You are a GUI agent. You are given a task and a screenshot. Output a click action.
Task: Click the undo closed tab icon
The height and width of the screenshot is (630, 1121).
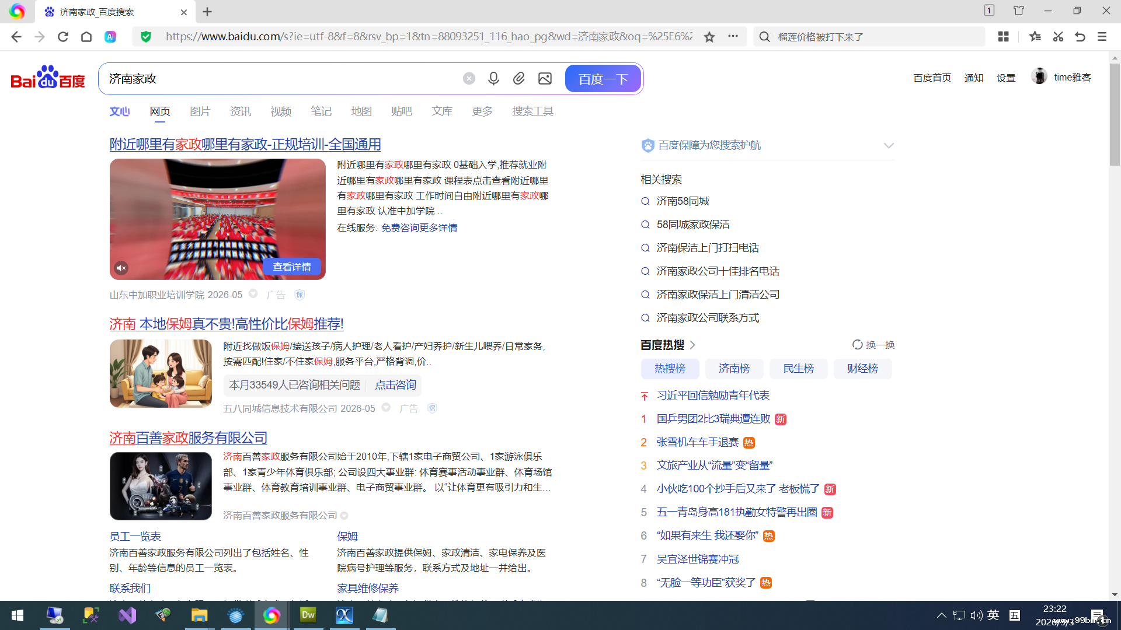pyautogui.click(x=1080, y=37)
